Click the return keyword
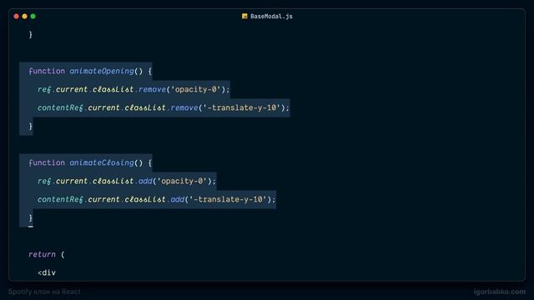Screen dimensions: 534x300 [x=42, y=254]
